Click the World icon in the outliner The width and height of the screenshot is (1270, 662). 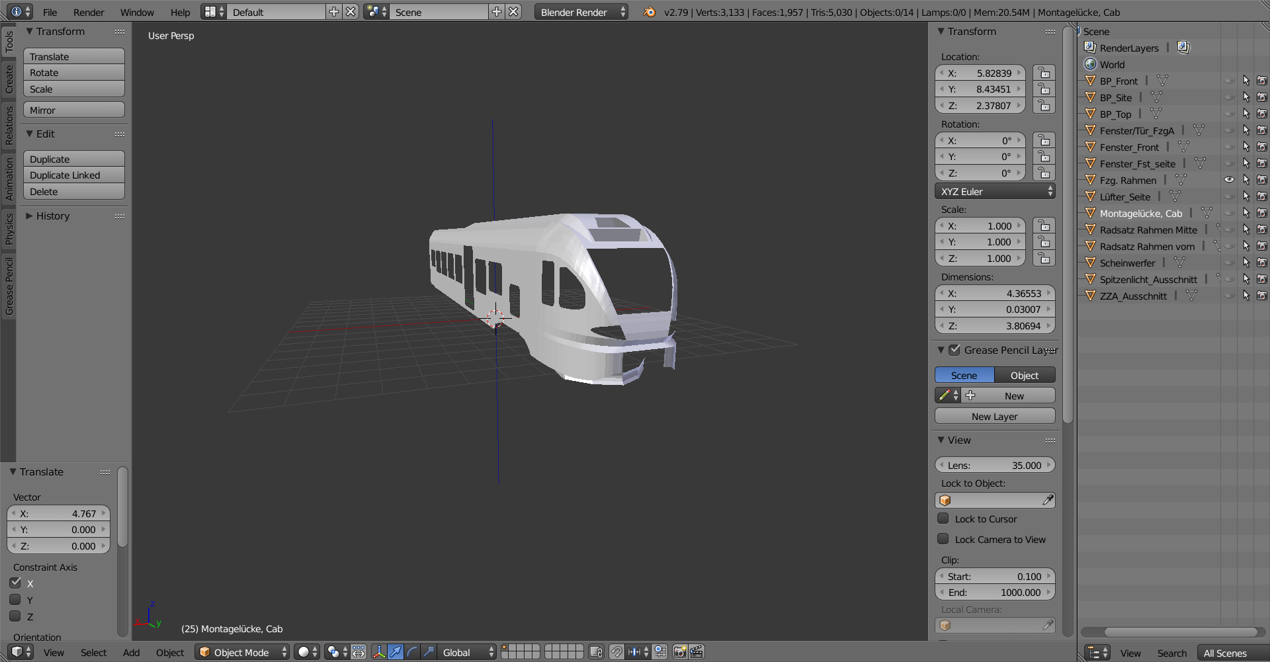[x=1090, y=64]
